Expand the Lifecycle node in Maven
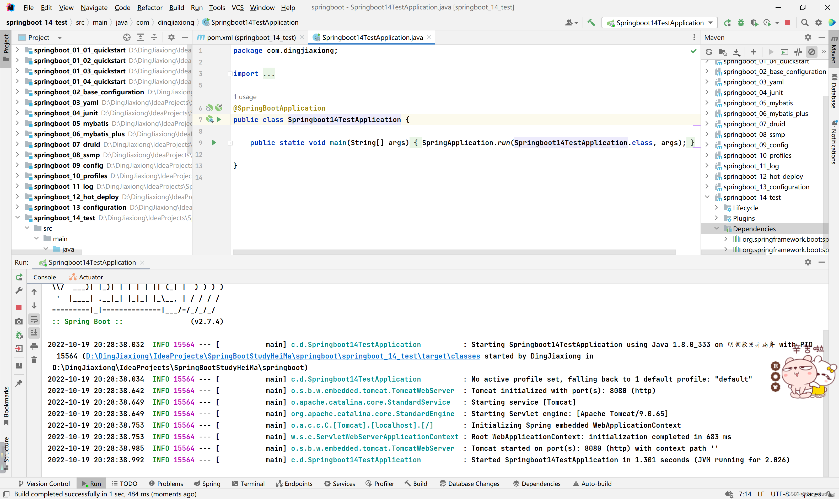This screenshot has height=499, width=839. pos(716,208)
